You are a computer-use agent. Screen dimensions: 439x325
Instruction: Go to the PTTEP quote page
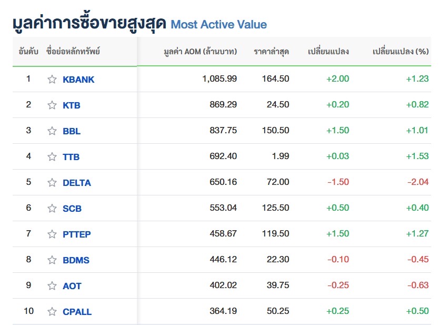pyautogui.click(x=76, y=234)
